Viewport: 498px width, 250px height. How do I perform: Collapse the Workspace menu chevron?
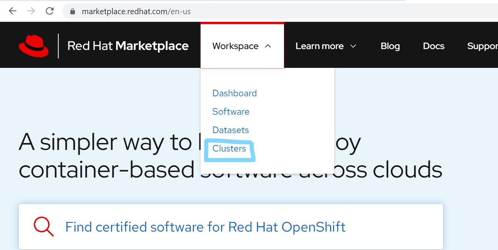268,46
